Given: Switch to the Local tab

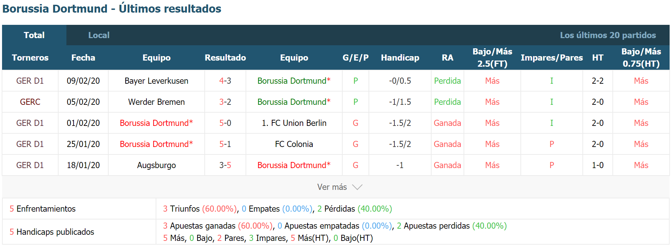Looking at the screenshot, I should (99, 35).
